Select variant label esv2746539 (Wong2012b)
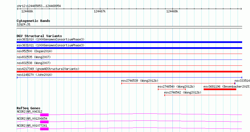250x132 pixels. [140, 81]
